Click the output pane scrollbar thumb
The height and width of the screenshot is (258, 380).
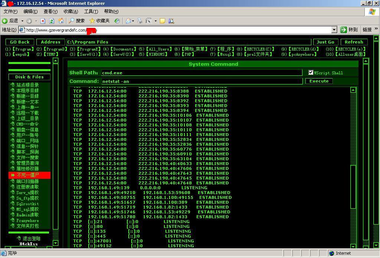pyautogui.click(x=353, y=186)
